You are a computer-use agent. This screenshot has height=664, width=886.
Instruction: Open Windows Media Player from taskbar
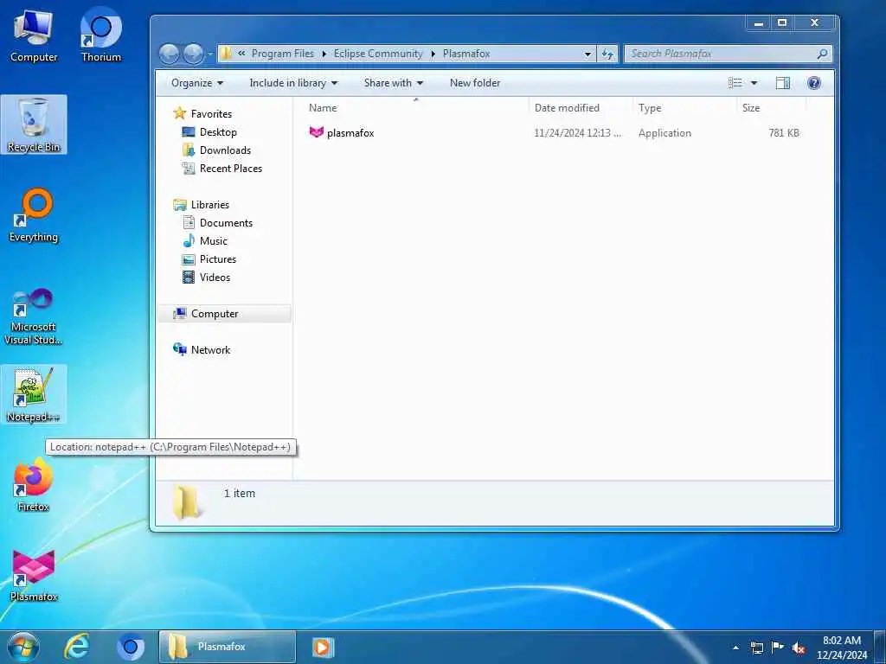(323, 647)
